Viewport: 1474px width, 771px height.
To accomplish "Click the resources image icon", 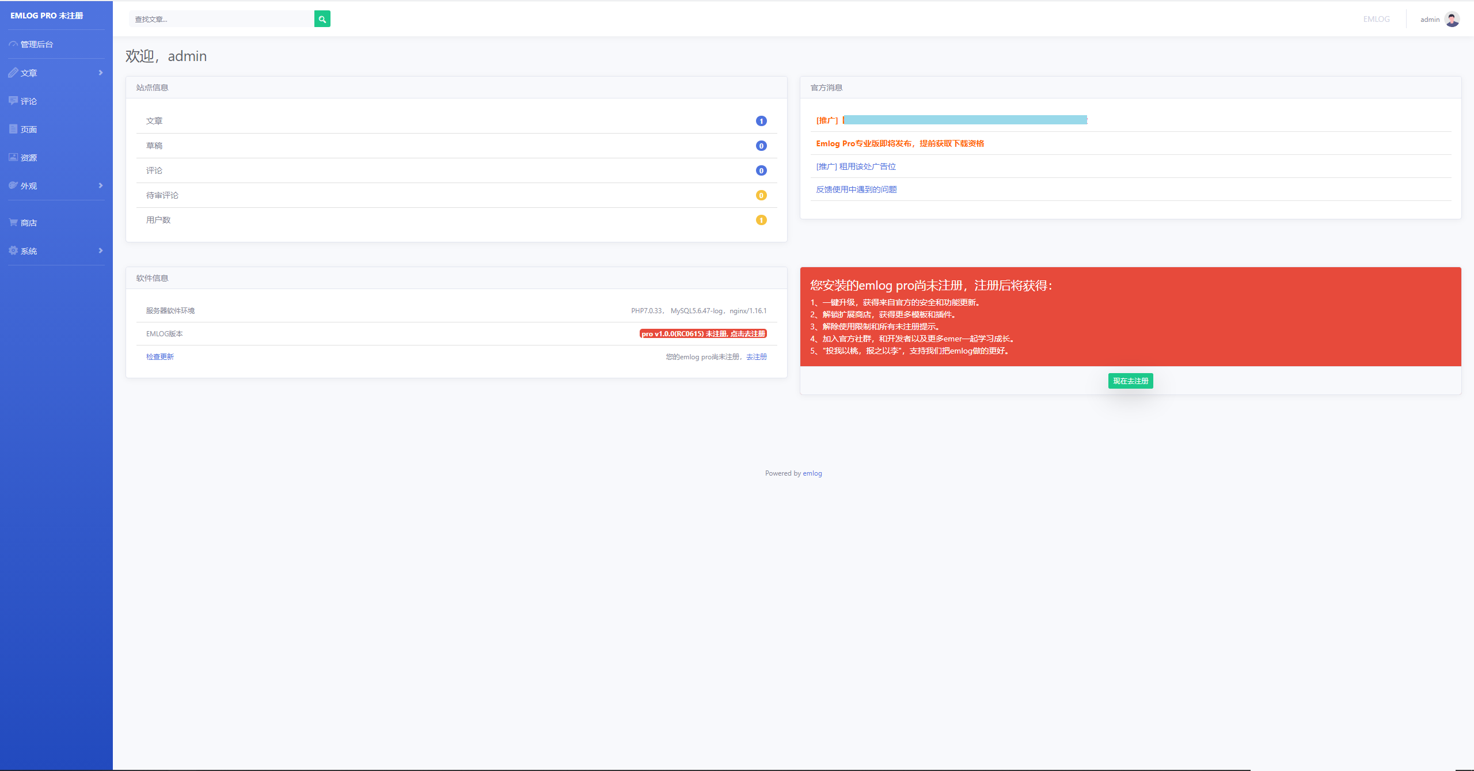I will [x=13, y=157].
